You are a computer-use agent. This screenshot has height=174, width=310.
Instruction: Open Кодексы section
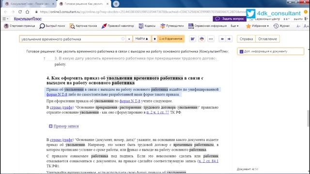click(x=147, y=26)
